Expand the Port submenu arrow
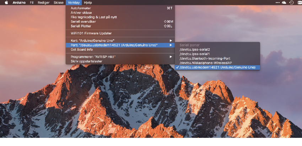The width and height of the screenshot is (302, 146). pos(171,45)
